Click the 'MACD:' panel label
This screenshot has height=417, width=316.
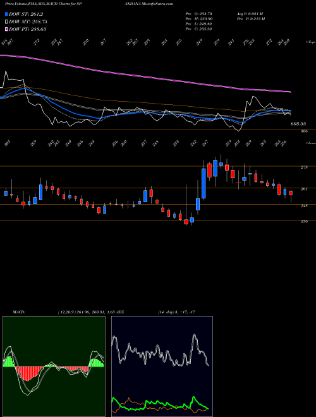tap(19, 312)
